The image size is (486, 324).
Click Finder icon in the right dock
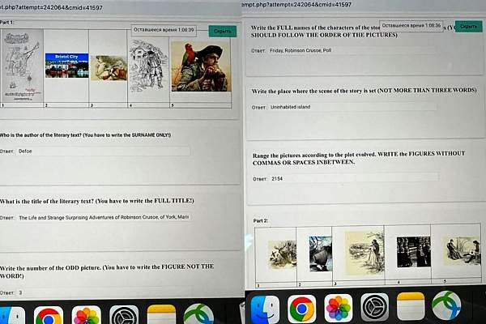264,309
